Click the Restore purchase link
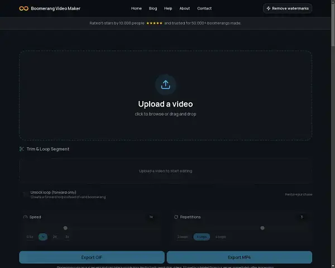This screenshot has height=268, width=335. coord(298,194)
